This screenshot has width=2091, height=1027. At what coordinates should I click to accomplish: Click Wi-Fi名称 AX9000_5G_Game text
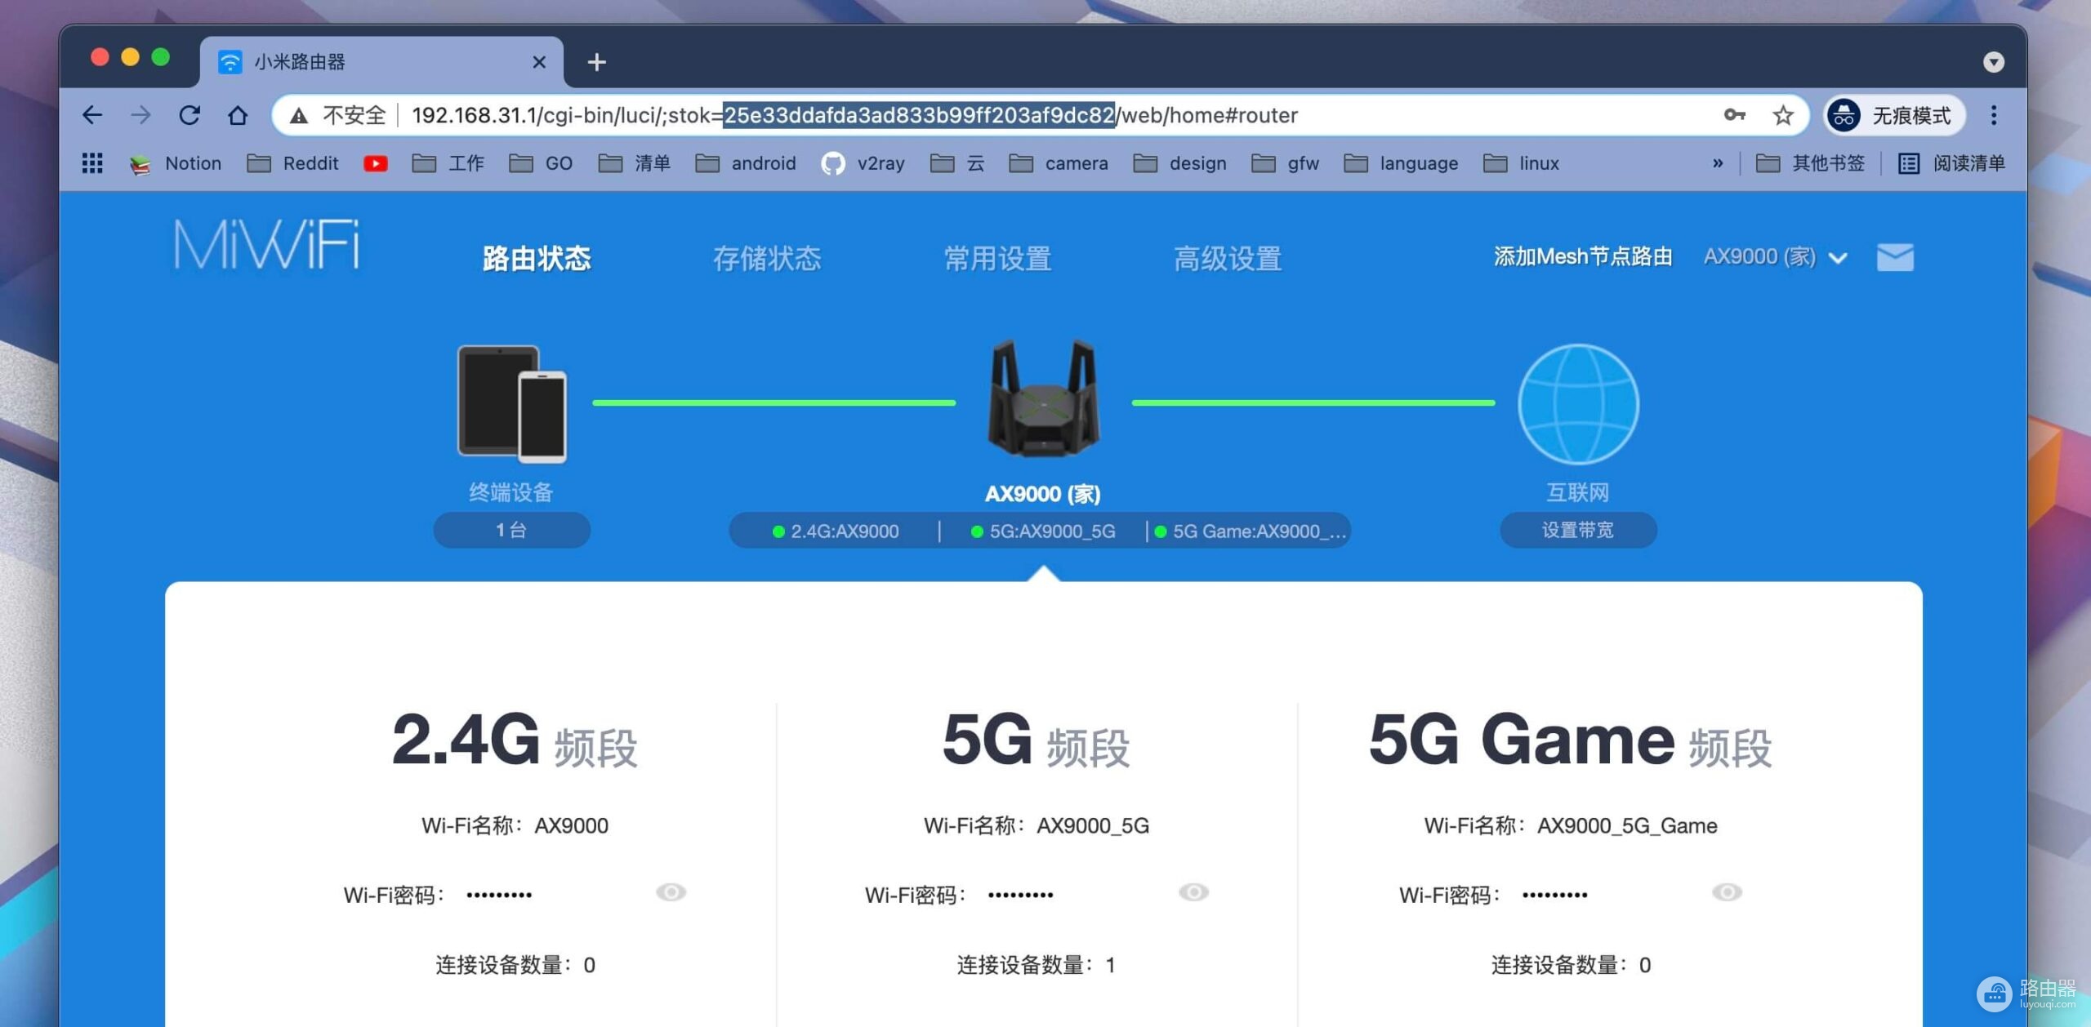(1571, 825)
